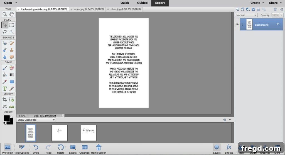The height and width of the screenshot is (155, 285).
Task: Toggle the Effects panel button
Action: click(229, 149)
